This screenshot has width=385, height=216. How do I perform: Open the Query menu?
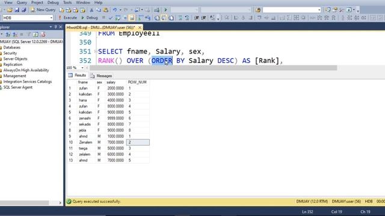point(22,2)
